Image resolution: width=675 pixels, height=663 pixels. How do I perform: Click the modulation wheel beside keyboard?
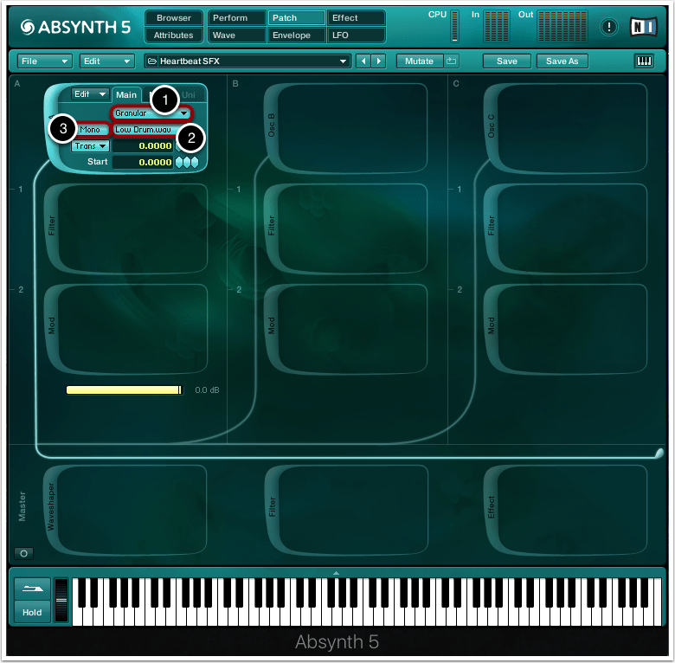point(61,600)
